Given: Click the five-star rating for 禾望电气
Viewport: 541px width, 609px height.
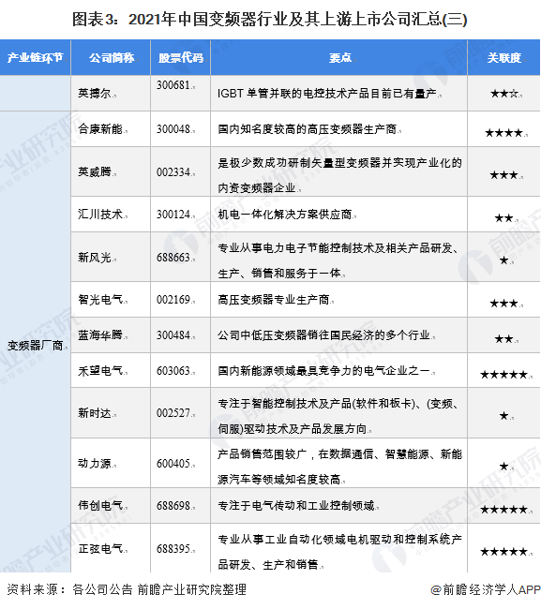Looking at the screenshot, I should pyautogui.click(x=504, y=375).
